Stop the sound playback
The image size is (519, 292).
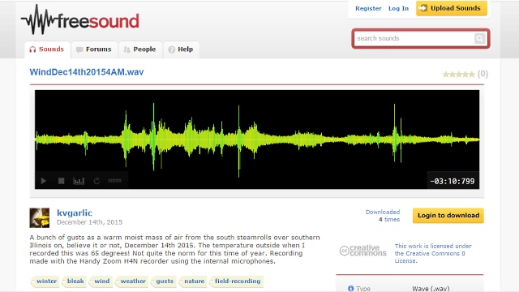[x=62, y=181]
